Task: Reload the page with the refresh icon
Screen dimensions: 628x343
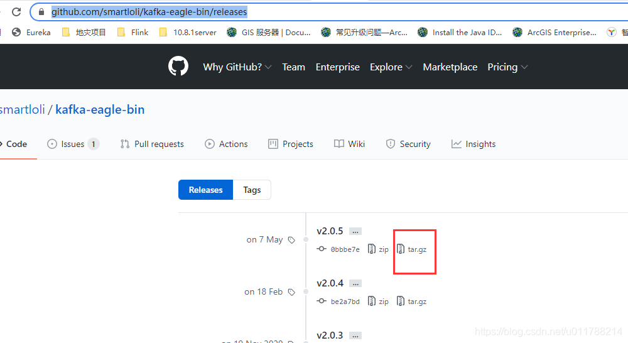Action: tap(16, 12)
